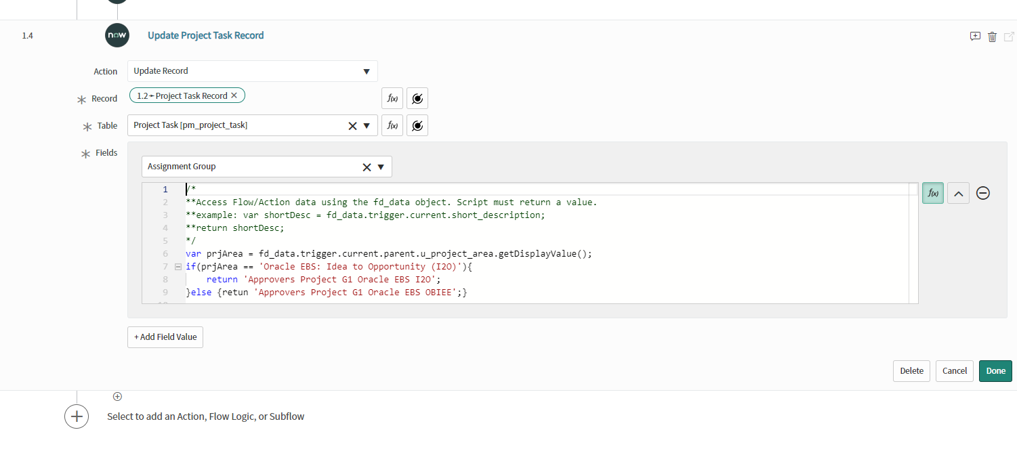
Task: Clear Project Task table selection
Action: point(352,125)
